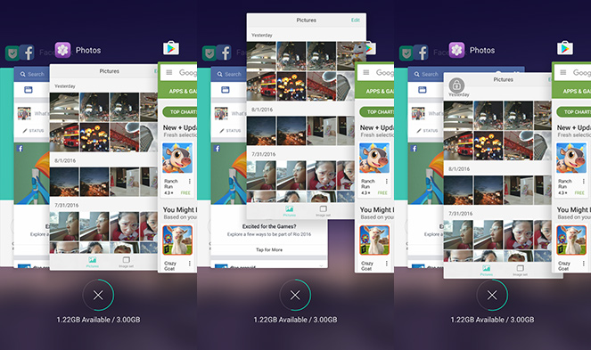This screenshot has height=350, width=591.
Task: Open red bus photo thumbnail in middle screen
Action: click(261, 85)
